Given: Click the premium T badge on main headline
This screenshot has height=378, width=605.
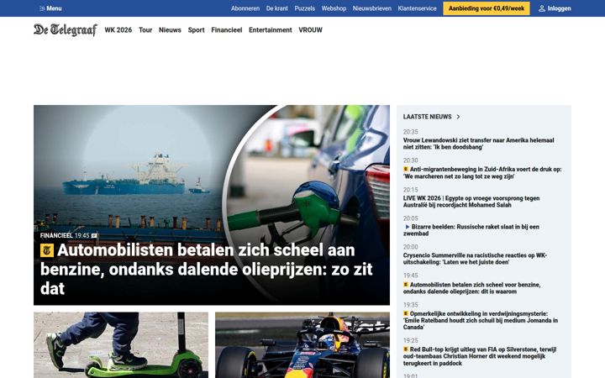Looking at the screenshot, I should pos(47,250).
